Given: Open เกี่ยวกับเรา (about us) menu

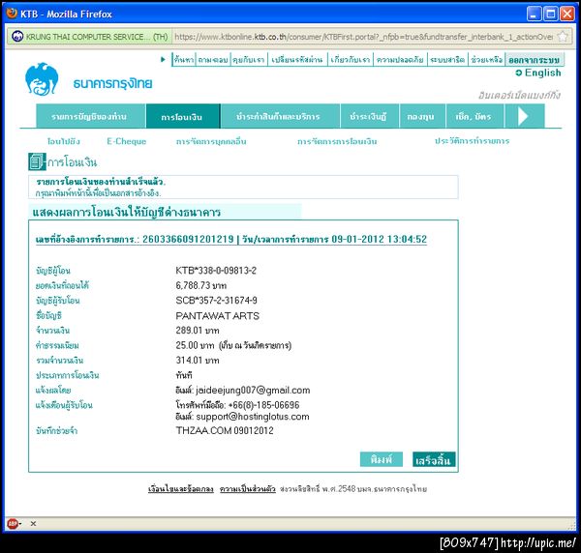Looking at the screenshot, I should [351, 60].
